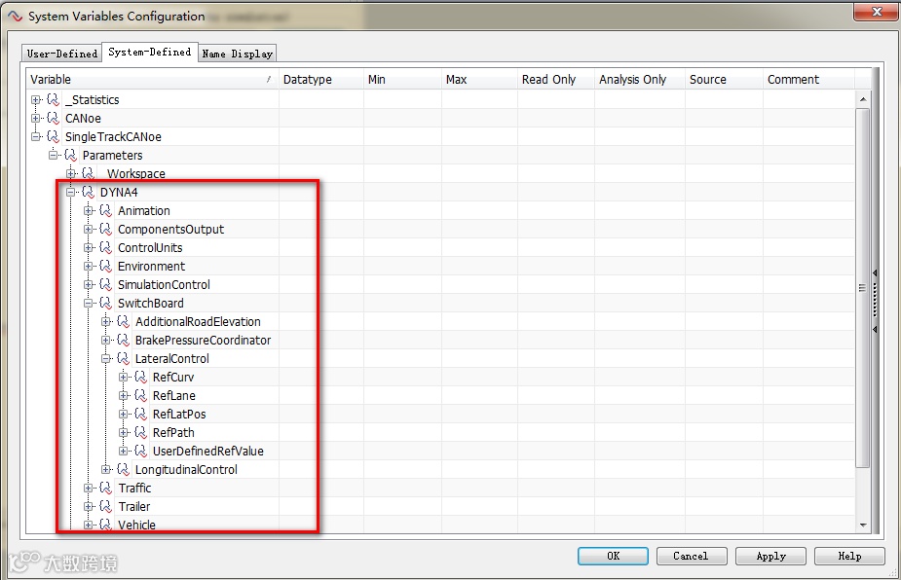Click the Comment column header
The width and height of the screenshot is (901, 580).
click(x=808, y=79)
